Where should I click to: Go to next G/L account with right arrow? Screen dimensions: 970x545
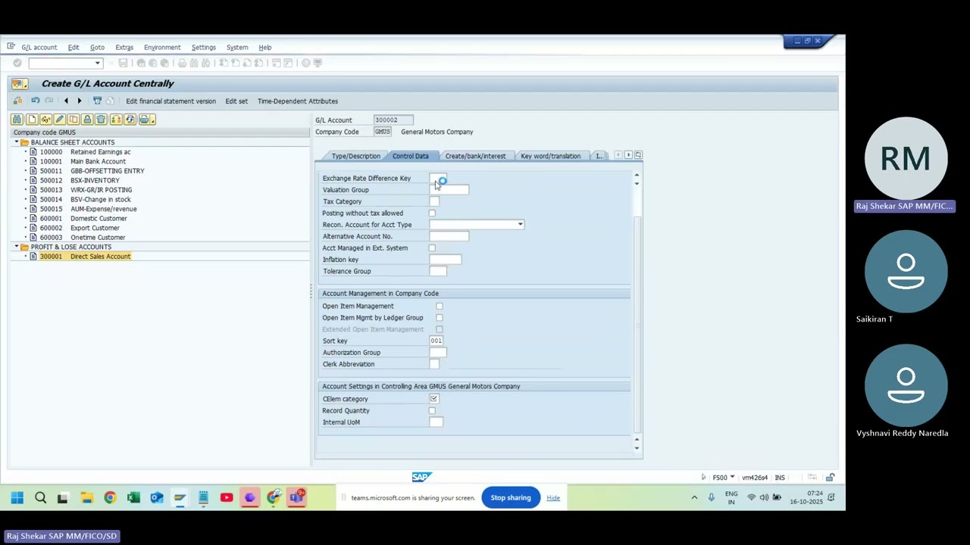point(79,101)
